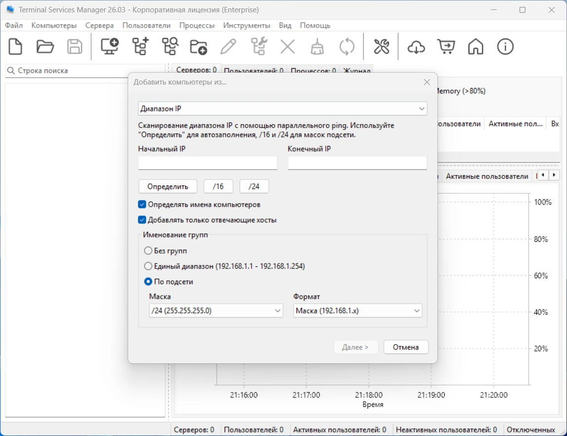This screenshot has width=567, height=436.
Task: Switch to Процессов: 0 tab
Action: tap(313, 70)
